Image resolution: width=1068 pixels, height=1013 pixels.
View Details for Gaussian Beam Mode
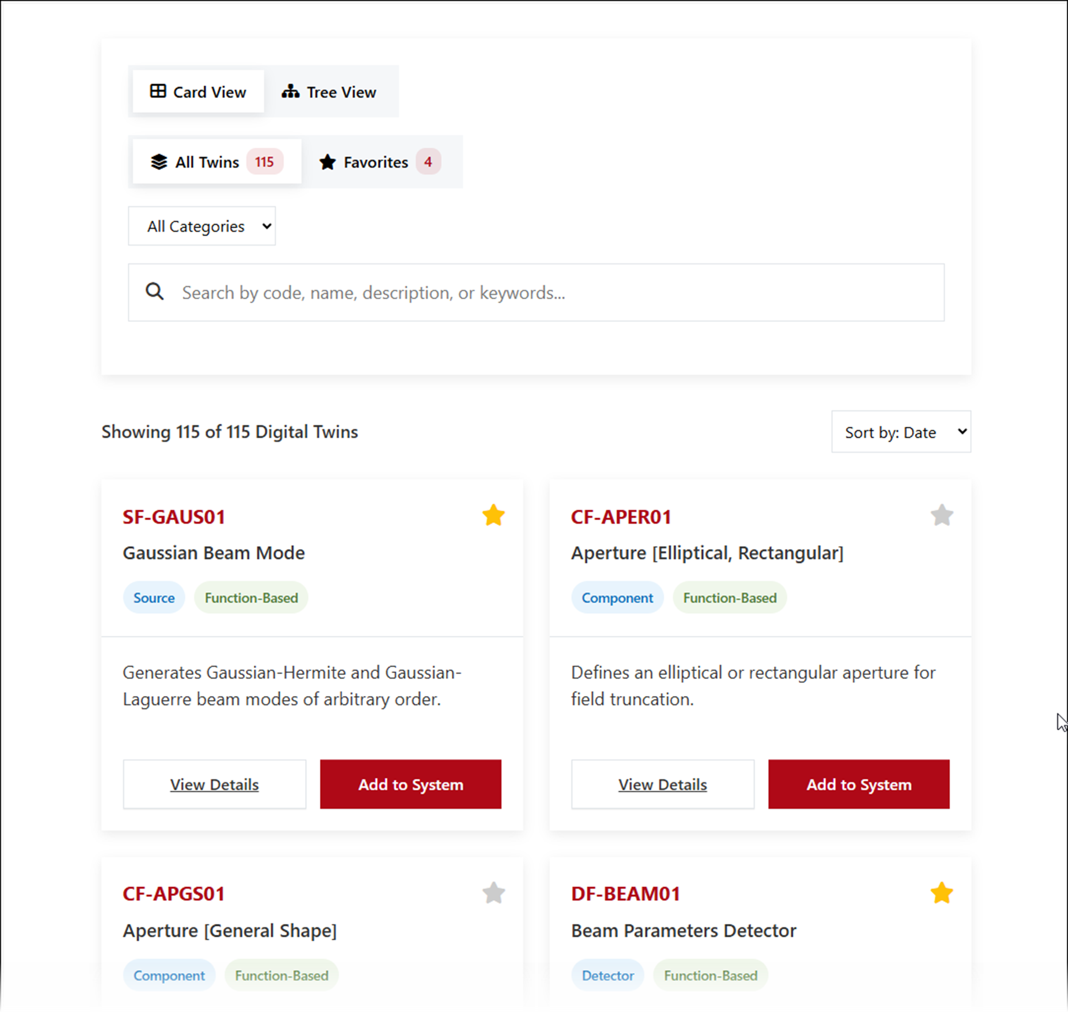pyautogui.click(x=214, y=784)
